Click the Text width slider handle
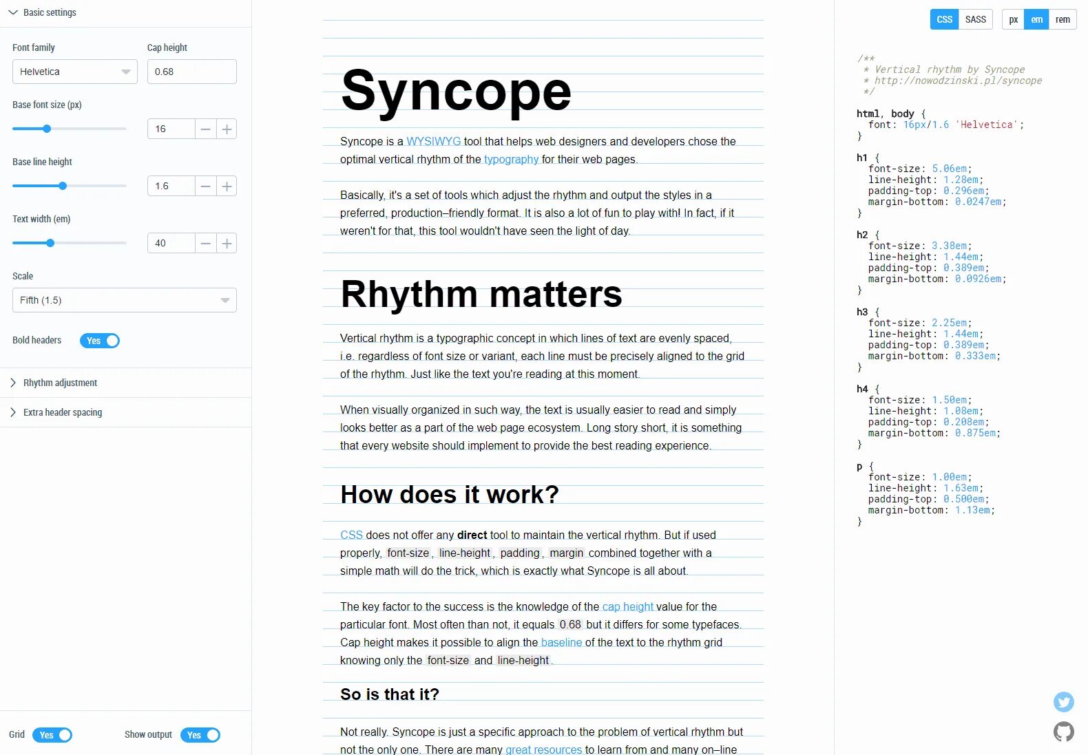The width and height of the screenshot is (1088, 755). point(50,243)
